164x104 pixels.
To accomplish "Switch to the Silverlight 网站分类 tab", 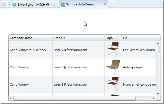I will [x=35, y=5].
